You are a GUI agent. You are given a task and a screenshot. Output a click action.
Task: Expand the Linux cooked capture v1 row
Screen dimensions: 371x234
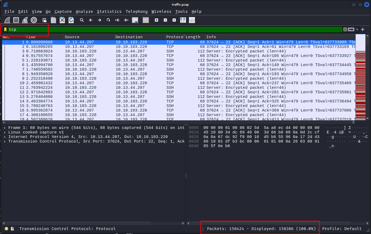click(5, 132)
